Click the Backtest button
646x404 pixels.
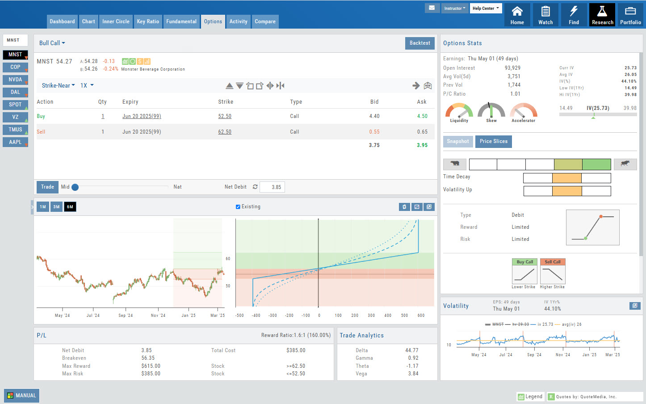click(x=419, y=43)
